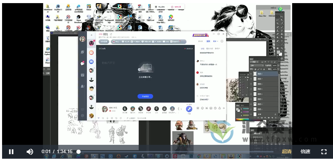The width and height of the screenshot is (333, 159).
Task: Open the 精彩内容 tab
Action: [x=210, y=48]
